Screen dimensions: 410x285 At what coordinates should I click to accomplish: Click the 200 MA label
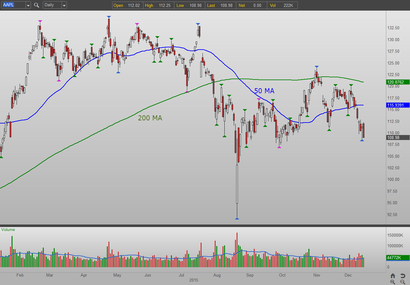coord(150,118)
